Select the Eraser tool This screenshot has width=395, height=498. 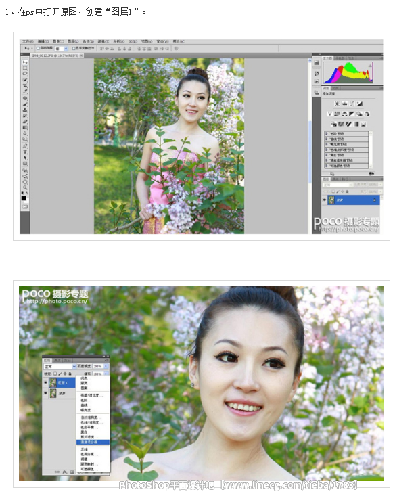click(x=25, y=122)
